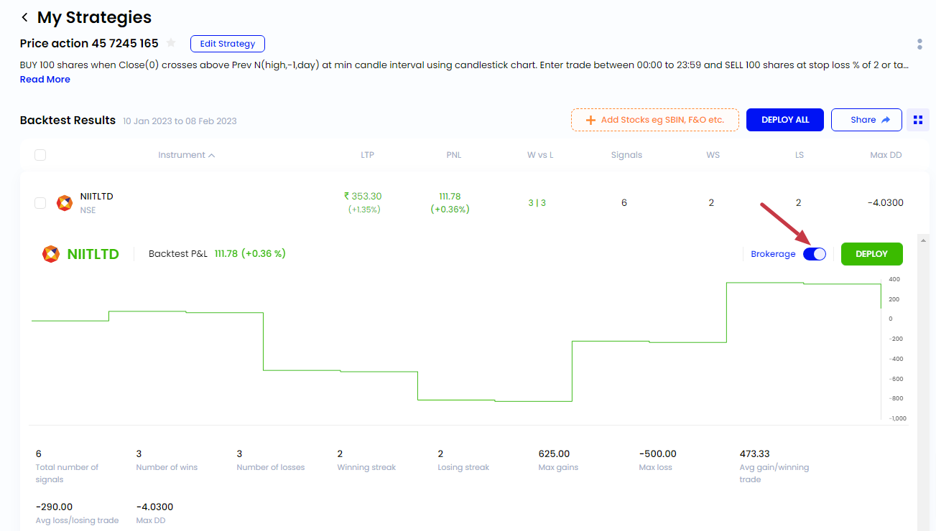Click the Total number of signals stat
Image resolution: width=936 pixels, height=531 pixels.
point(67,466)
